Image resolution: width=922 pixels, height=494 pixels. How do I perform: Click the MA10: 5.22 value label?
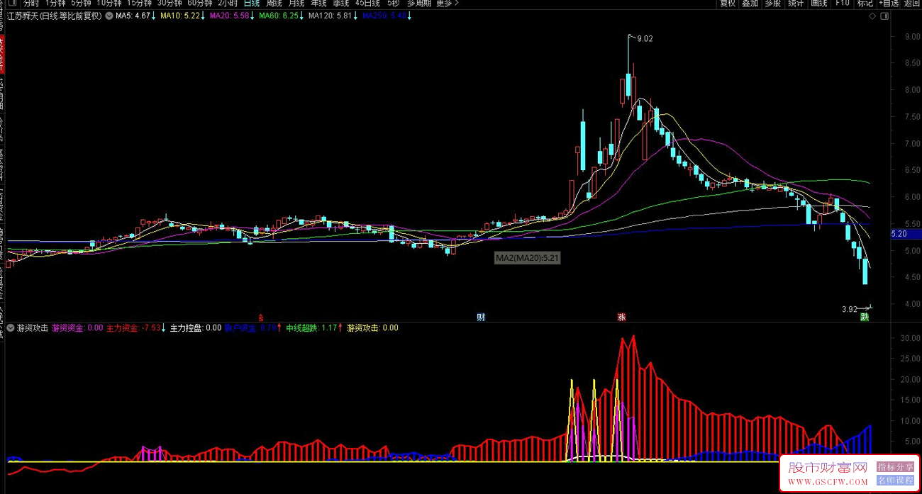180,16
